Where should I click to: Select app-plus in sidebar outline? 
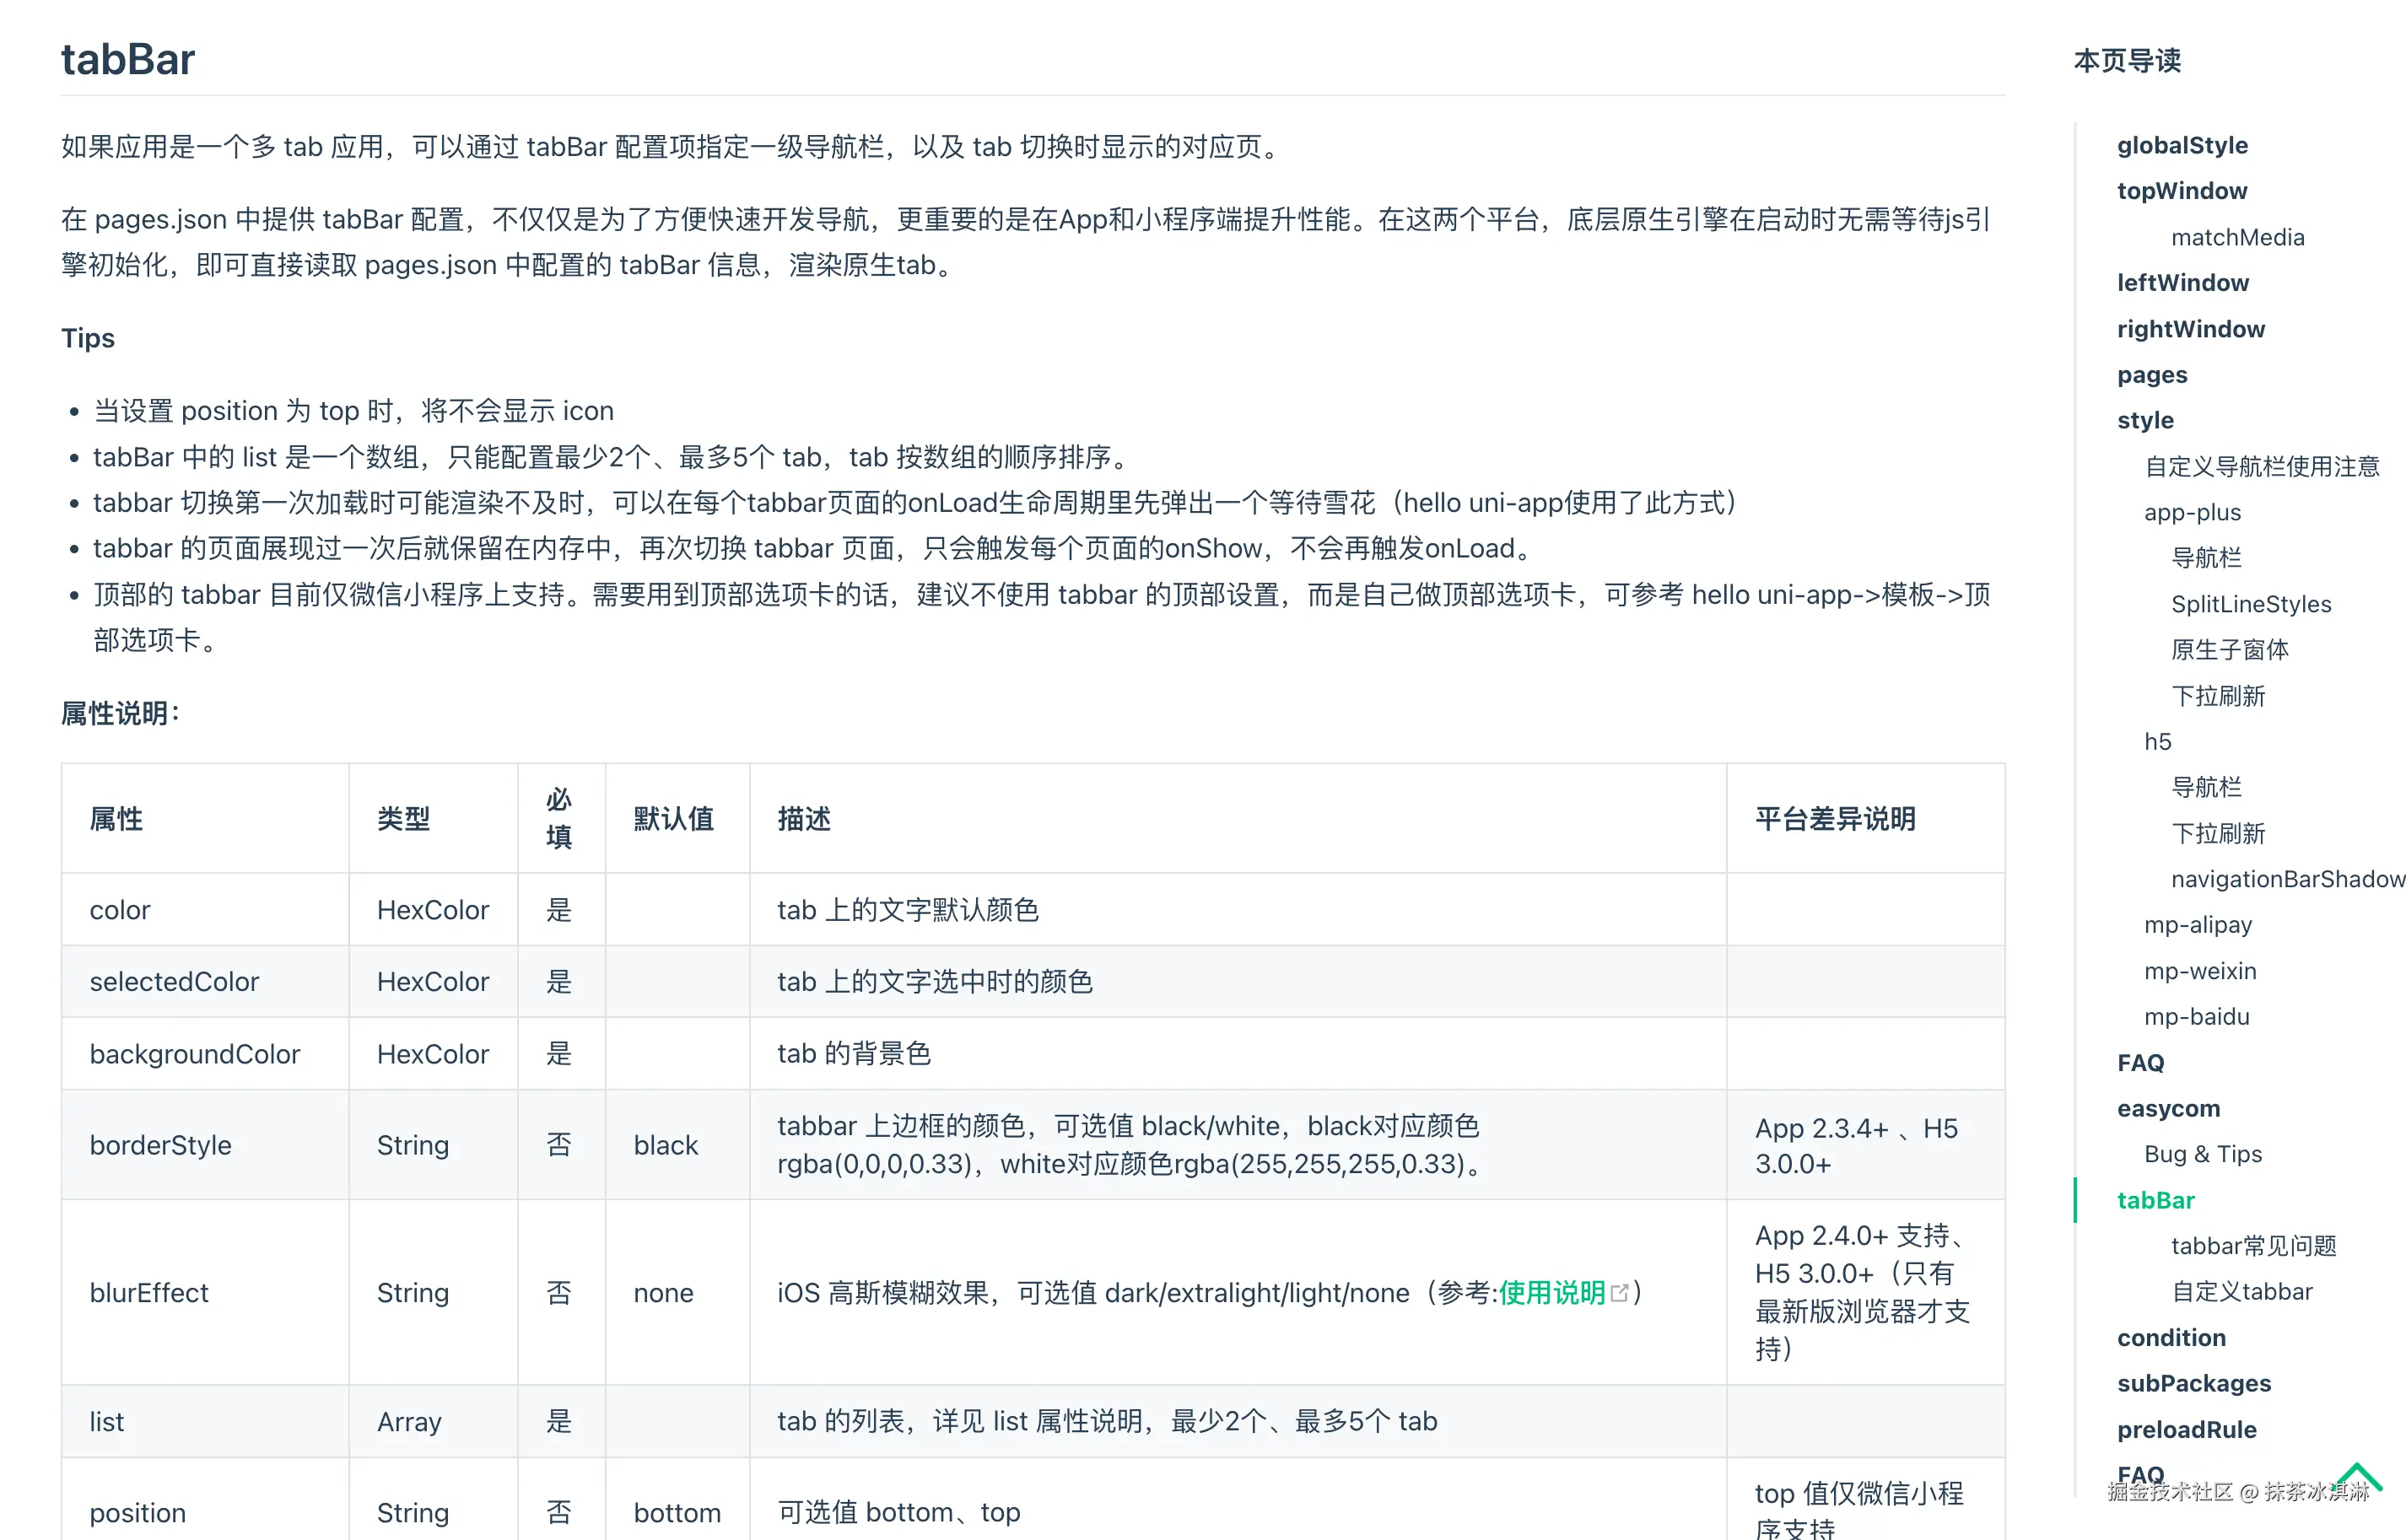coord(2192,512)
